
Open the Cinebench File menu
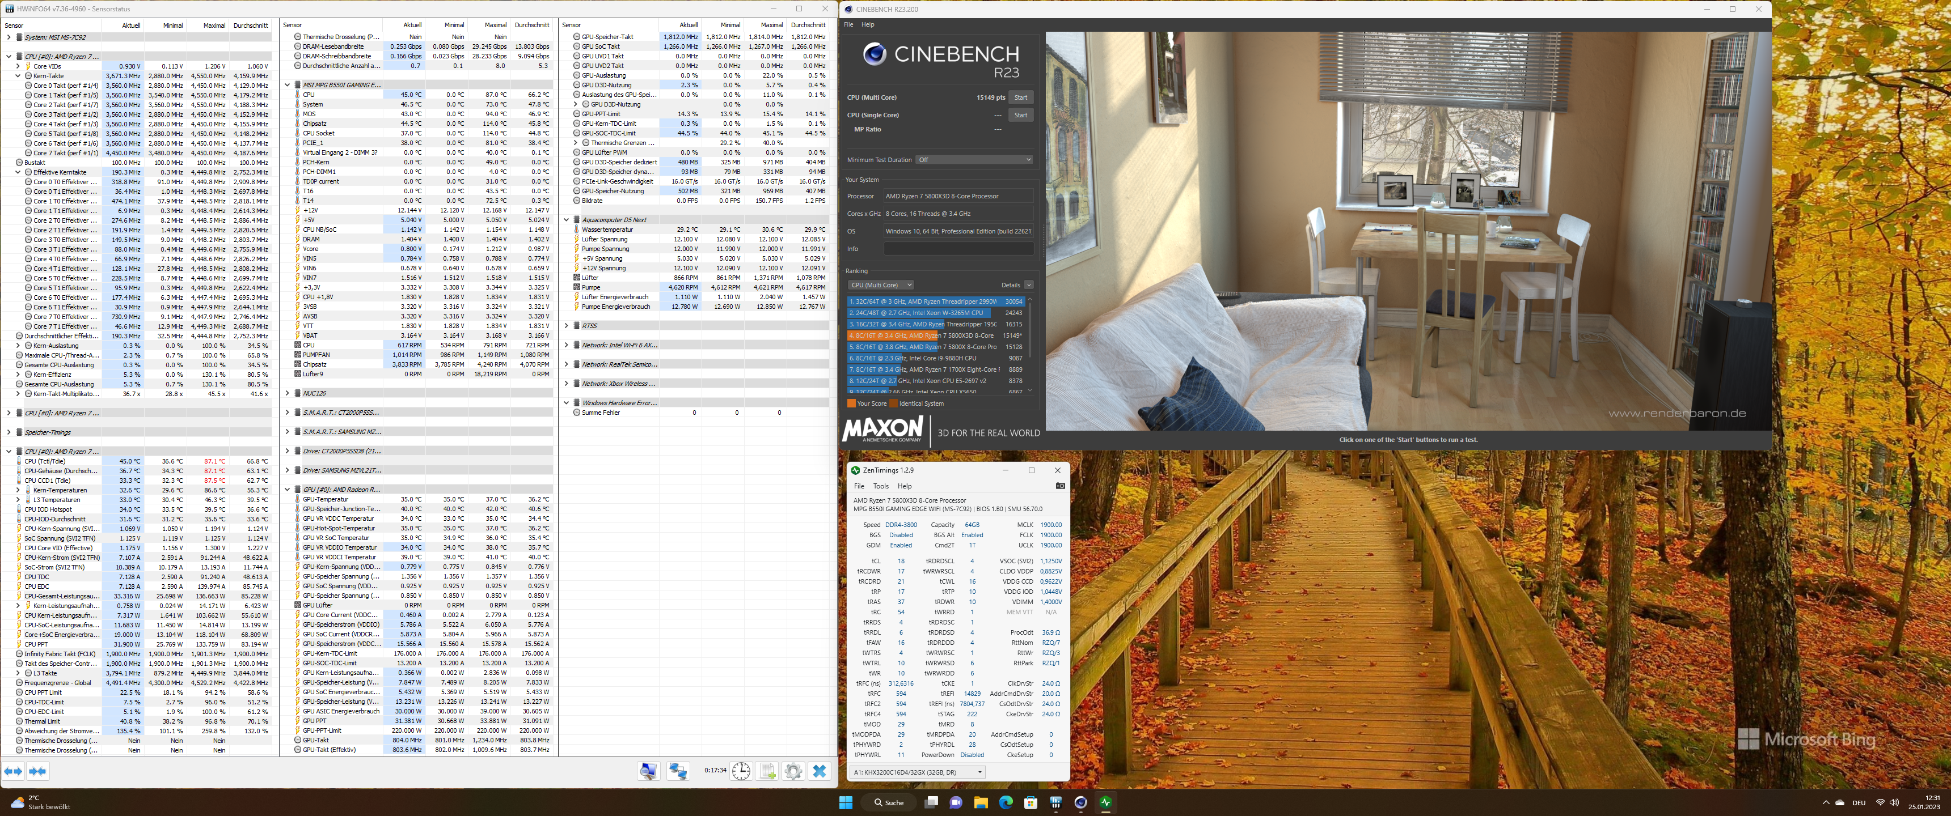point(848,24)
